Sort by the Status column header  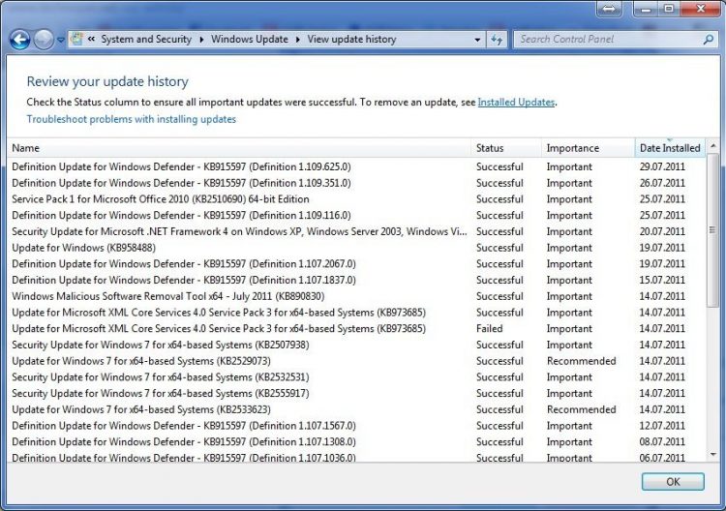pyautogui.click(x=507, y=148)
